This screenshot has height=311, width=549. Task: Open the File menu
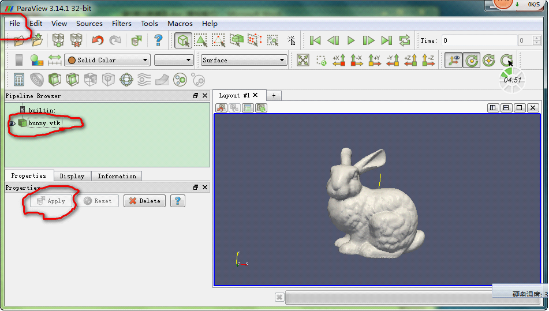click(x=14, y=24)
